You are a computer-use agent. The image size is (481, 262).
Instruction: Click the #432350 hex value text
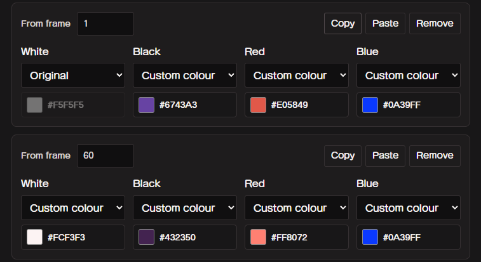click(177, 237)
